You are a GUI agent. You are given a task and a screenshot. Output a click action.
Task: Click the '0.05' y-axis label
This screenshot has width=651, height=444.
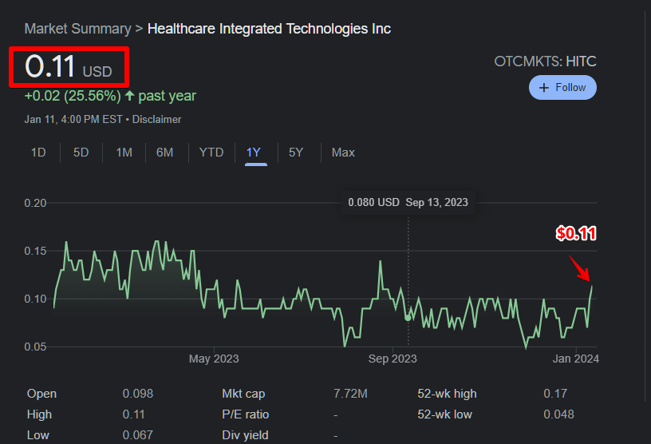[35, 347]
